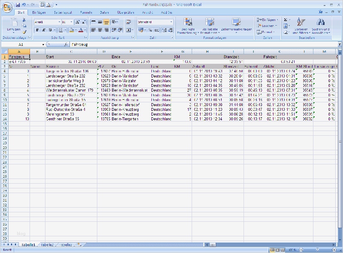Open borders dropdown arrow
The height and width of the screenshot is (253, 343).
tap(65, 30)
